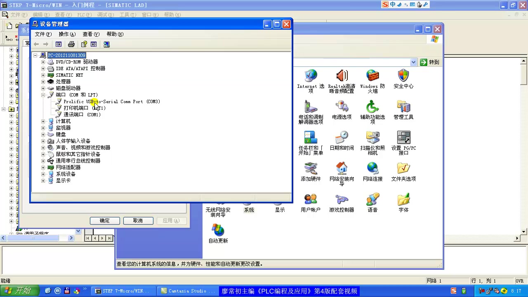
Task: Expand the processors (处理器) node
Action: tap(43, 82)
